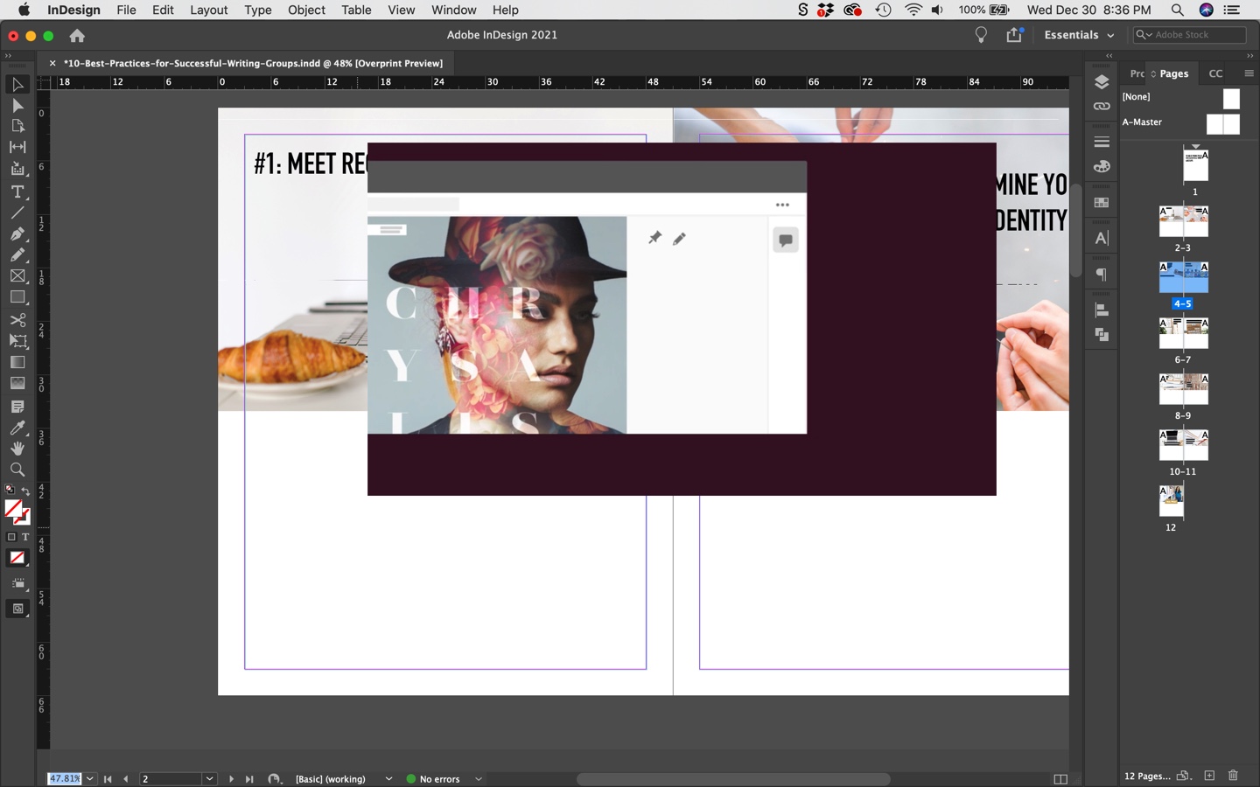Toggle formatting affects text indicator

[x=25, y=536]
